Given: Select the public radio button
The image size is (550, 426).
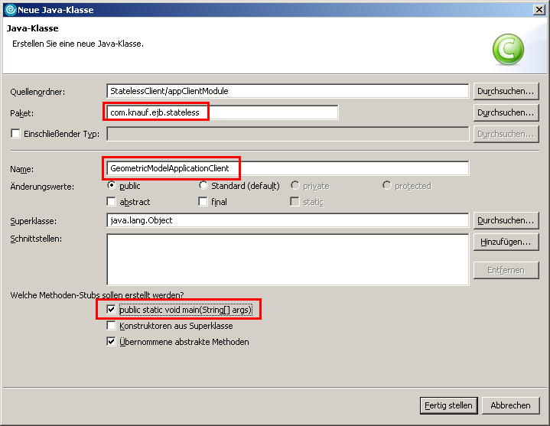Looking at the screenshot, I should (x=112, y=185).
